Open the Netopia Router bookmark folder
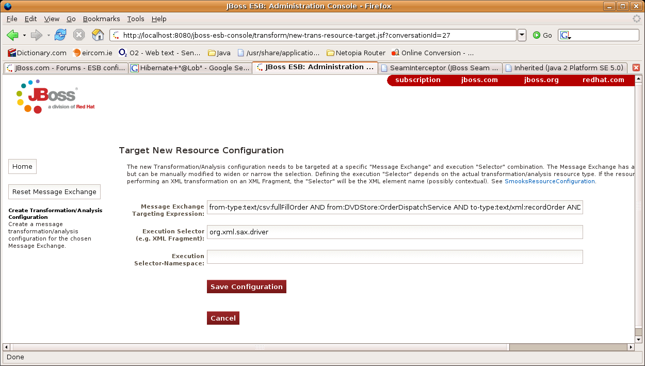The image size is (645, 366). 356,53
